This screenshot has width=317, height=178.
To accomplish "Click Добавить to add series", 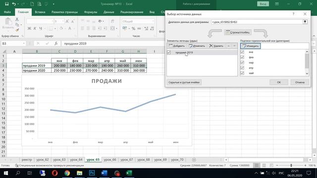I will 177,46.
